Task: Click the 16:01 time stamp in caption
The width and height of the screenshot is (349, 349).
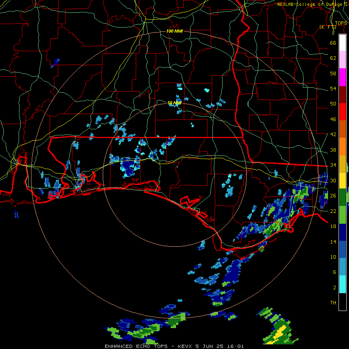Action: click(x=235, y=346)
